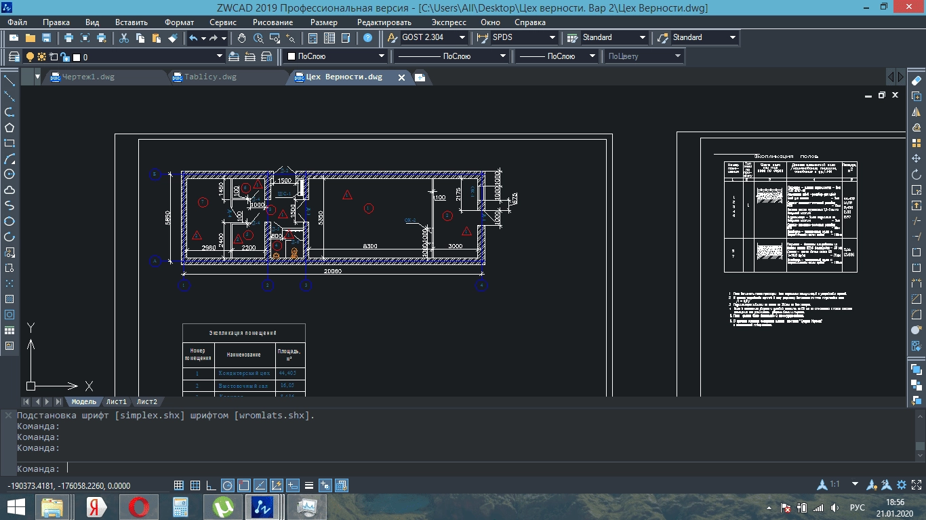Click the white color swatch beside layer 0
The height and width of the screenshot is (520, 926).
click(77, 58)
